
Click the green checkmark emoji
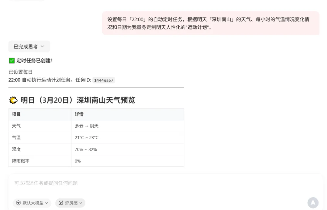coord(12,61)
